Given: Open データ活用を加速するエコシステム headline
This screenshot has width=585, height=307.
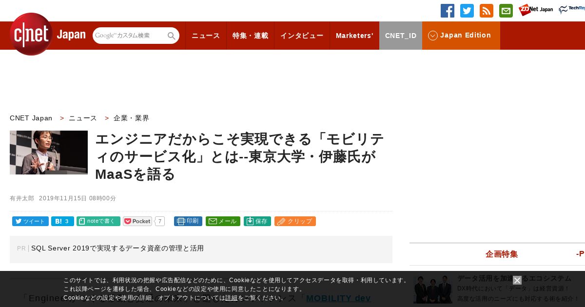Looking at the screenshot, I should [x=514, y=278].
